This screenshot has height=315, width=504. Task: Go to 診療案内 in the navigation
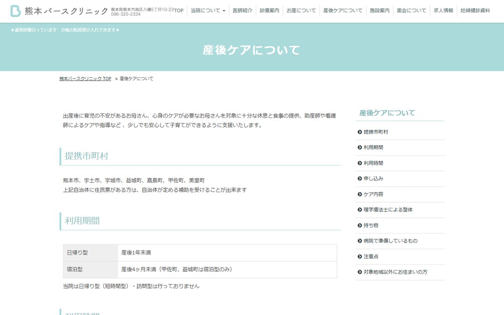coord(269,10)
